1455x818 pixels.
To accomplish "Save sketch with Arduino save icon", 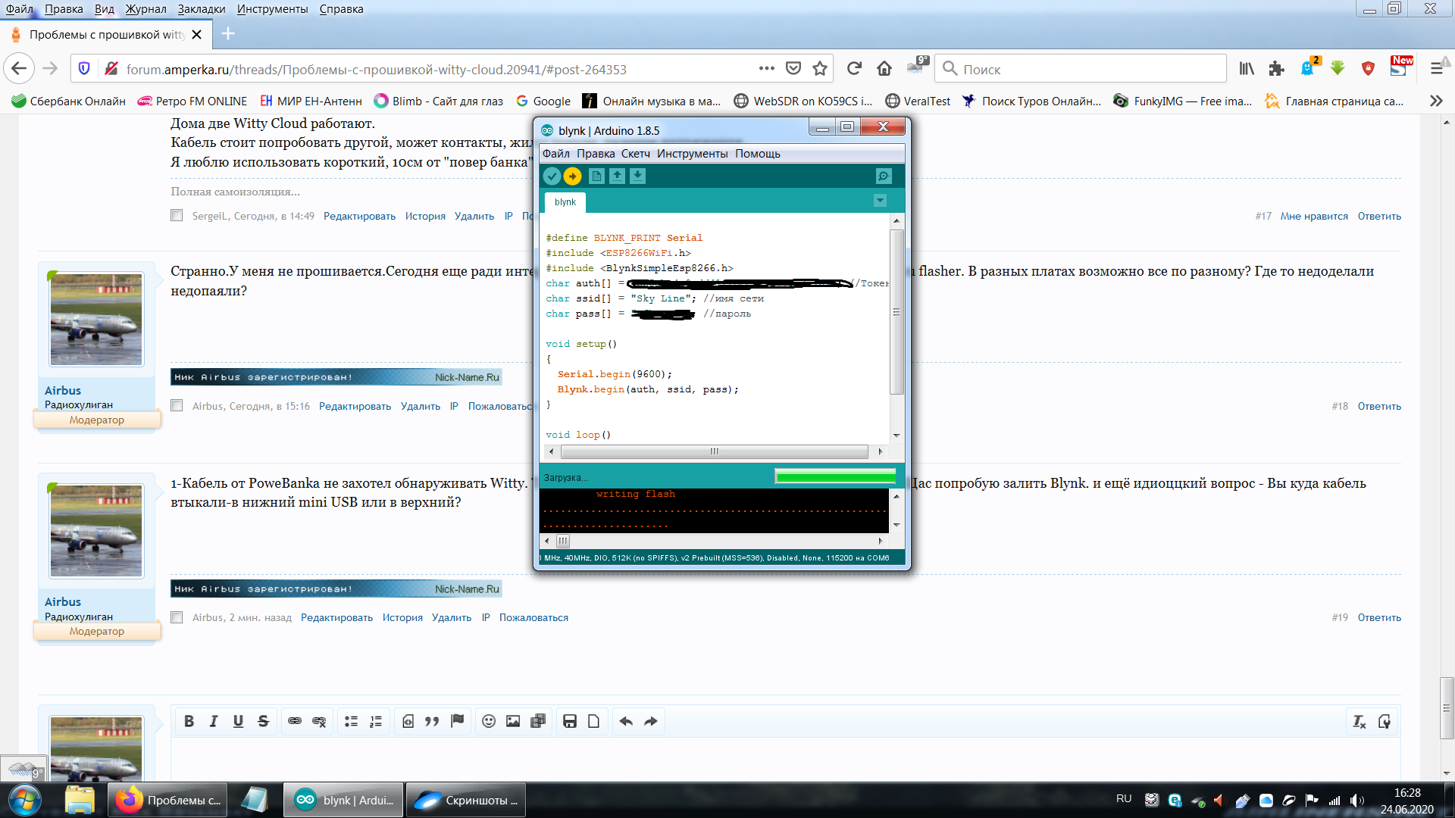I will [638, 176].
